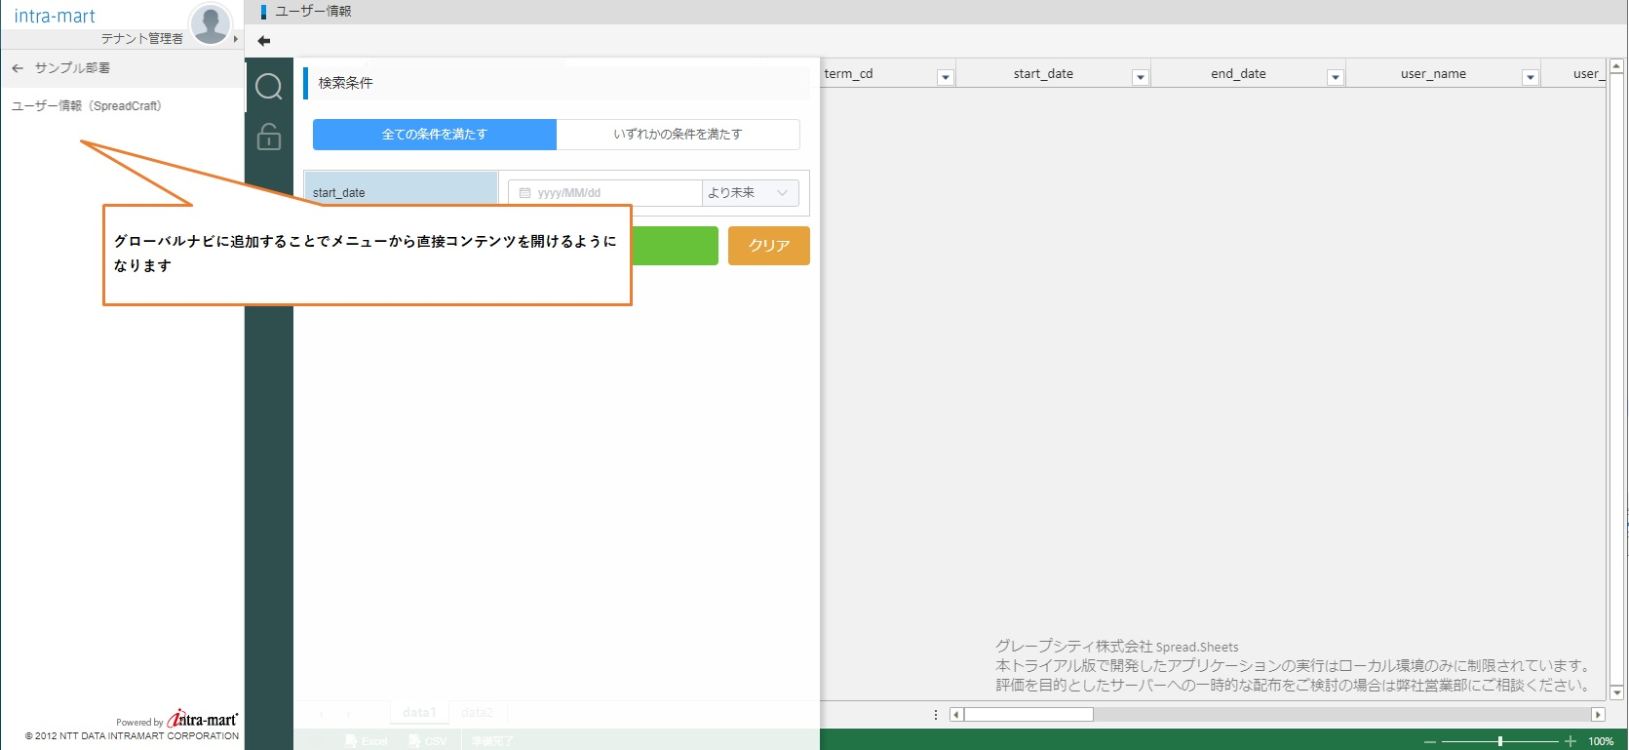The width and height of the screenshot is (1629, 750).
Task: Open the より未来 comparison dropdown
Action: click(x=749, y=193)
